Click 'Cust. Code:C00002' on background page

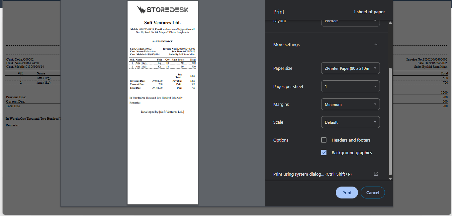click(x=20, y=60)
